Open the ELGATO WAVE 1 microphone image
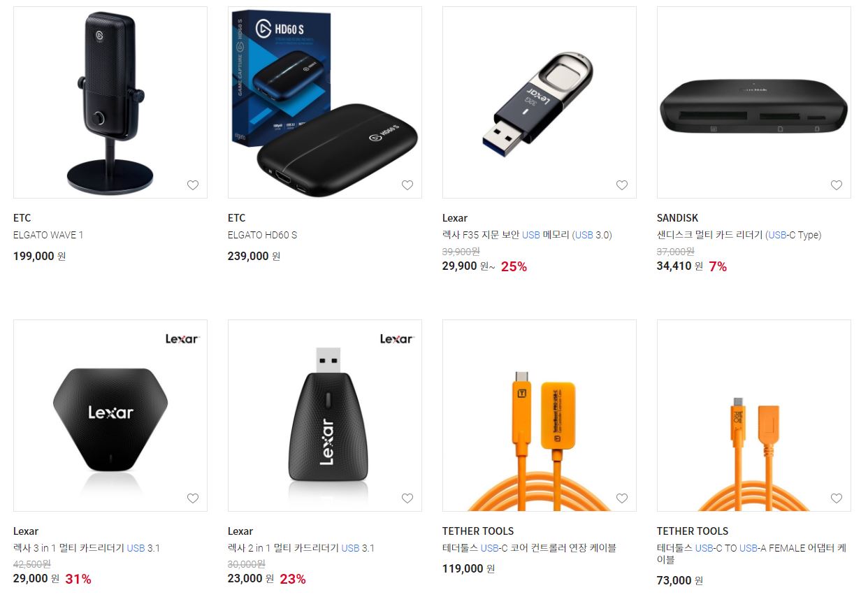 point(110,102)
